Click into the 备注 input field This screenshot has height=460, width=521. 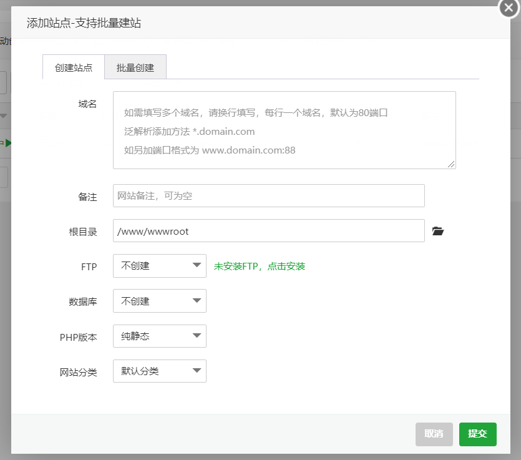(268, 196)
